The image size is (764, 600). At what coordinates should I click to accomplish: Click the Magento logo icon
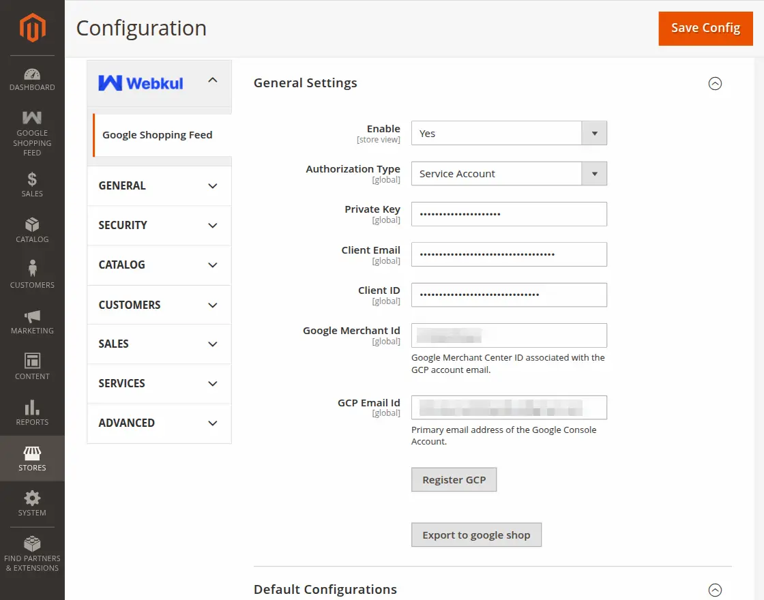(32, 28)
